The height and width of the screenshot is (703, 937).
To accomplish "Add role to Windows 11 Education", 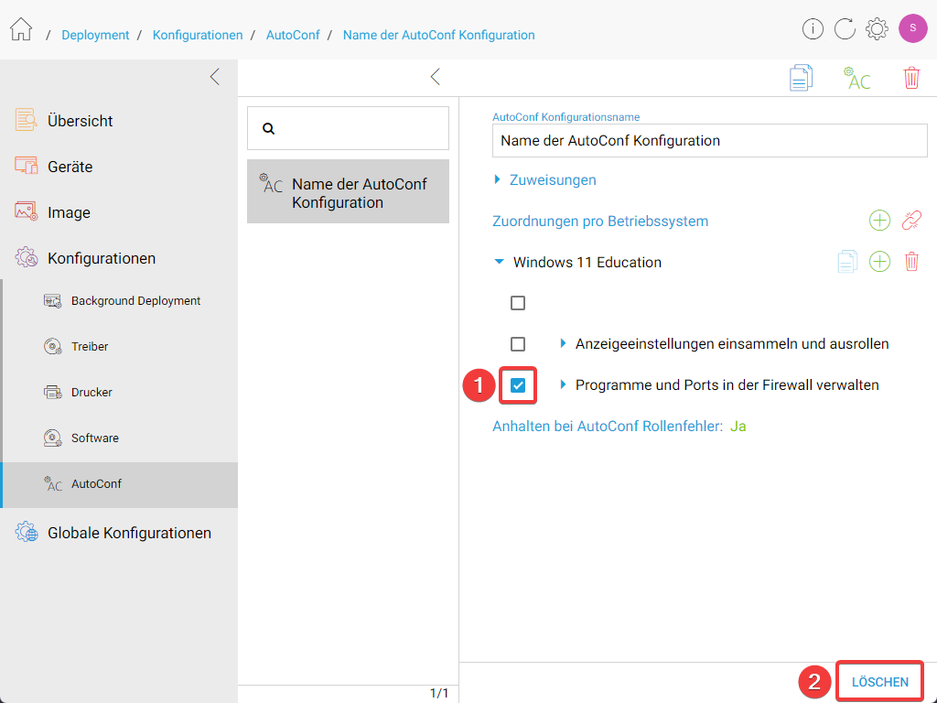I will click(879, 262).
